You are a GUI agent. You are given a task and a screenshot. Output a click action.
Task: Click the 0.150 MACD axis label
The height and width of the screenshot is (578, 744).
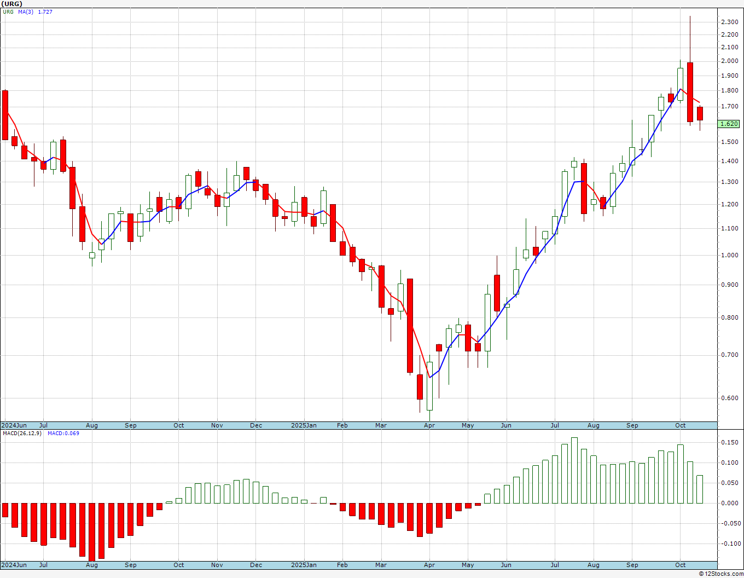729,443
